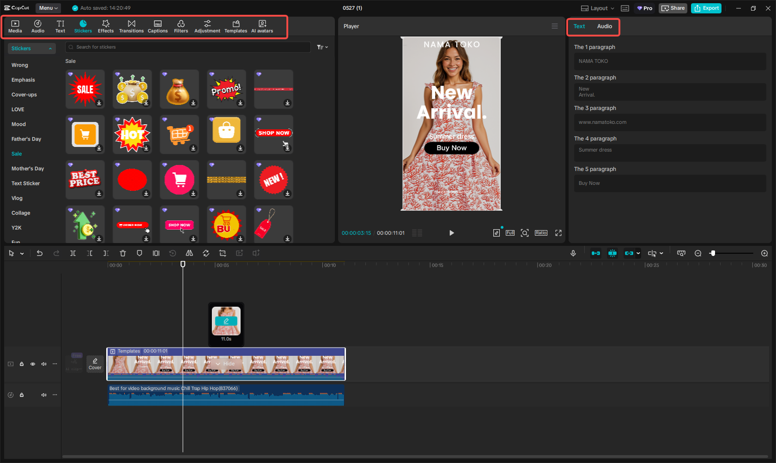The height and width of the screenshot is (463, 776).
Task: Select the Sale category in the stickers sidebar
Action: [16, 153]
